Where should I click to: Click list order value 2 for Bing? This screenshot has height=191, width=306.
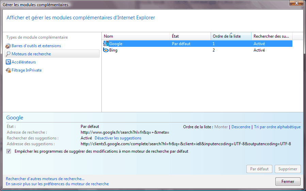pyautogui.click(x=214, y=50)
